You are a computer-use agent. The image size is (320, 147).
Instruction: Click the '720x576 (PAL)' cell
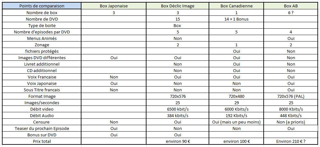[291, 96]
